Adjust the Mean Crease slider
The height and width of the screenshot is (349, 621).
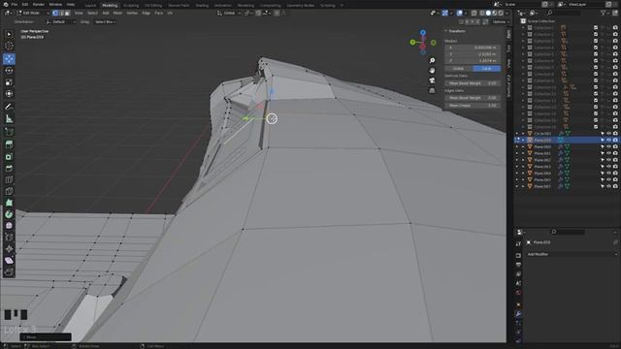tap(473, 106)
